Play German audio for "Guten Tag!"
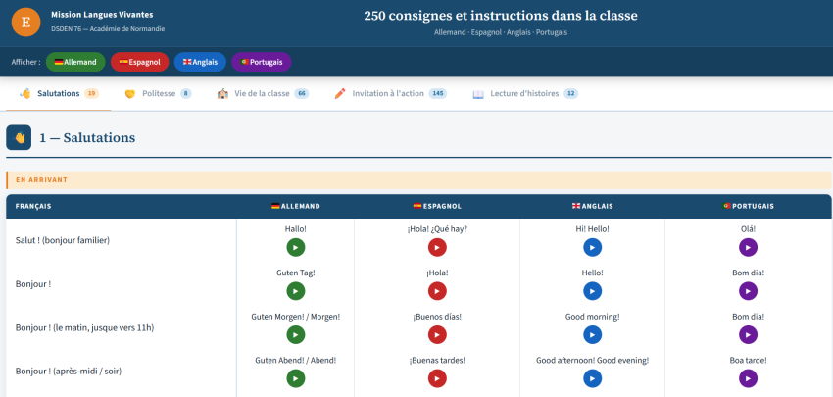Screen dimensions: 833x397 pos(295,291)
